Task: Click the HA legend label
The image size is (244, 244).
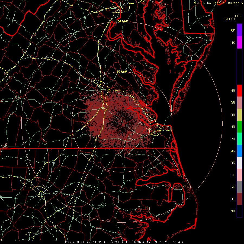Action: click(233, 91)
